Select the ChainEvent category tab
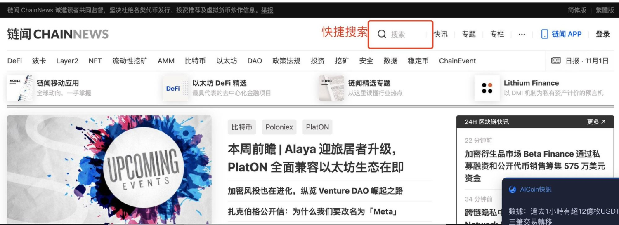 click(x=457, y=61)
